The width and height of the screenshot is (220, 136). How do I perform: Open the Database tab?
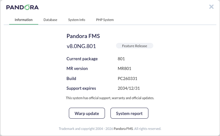pyautogui.click(x=50, y=20)
